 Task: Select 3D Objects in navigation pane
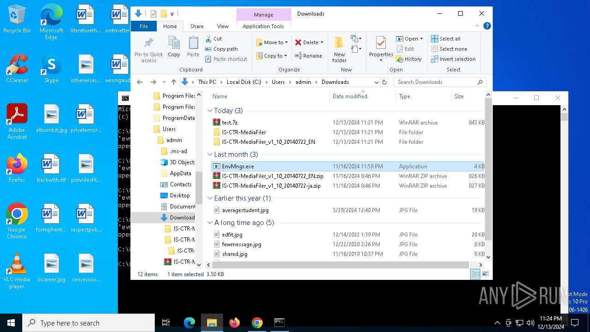tap(182, 162)
